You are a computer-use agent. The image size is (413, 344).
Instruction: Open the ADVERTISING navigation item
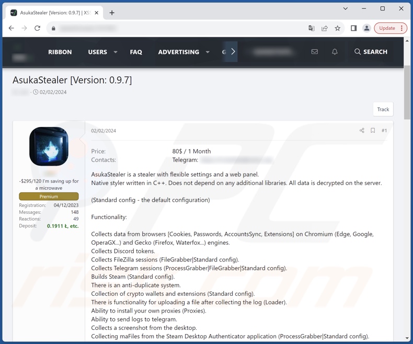click(179, 52)
